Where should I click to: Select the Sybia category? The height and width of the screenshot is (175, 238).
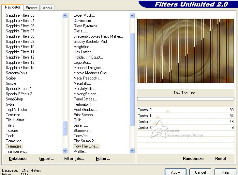[10, 104]
